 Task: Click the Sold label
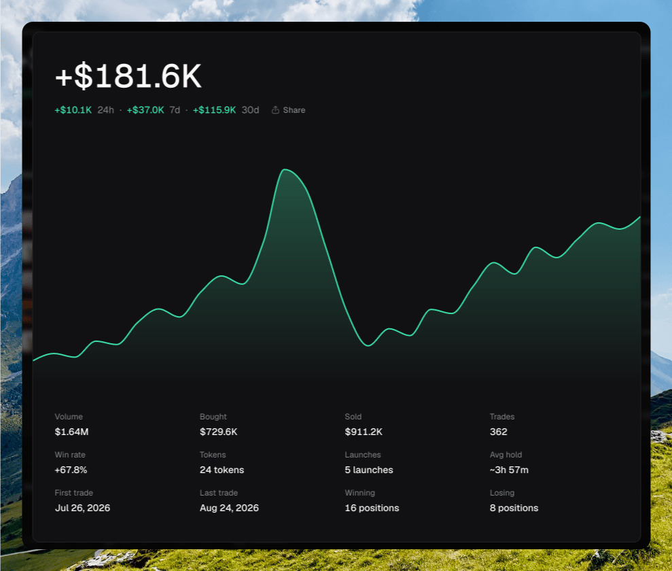[353, 417]
